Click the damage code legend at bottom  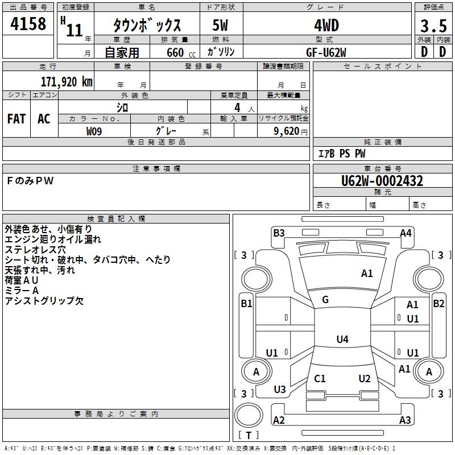click(x=200, y=448)
